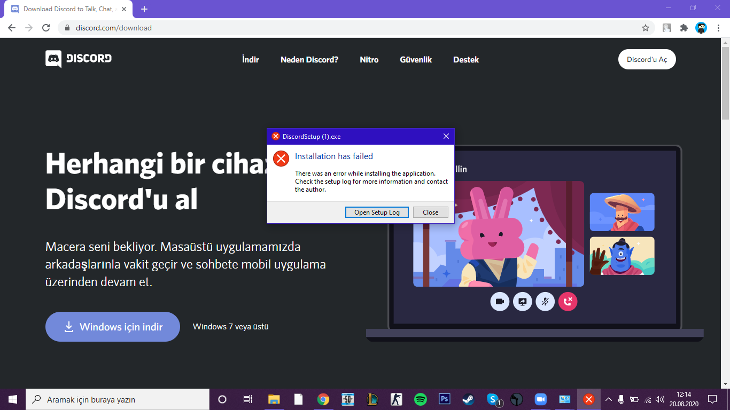The height and width of the screenshot is (410, 730).
Task: Open the Chrome profile avatar
Action: pyautogui.click(x=701, y=28)
